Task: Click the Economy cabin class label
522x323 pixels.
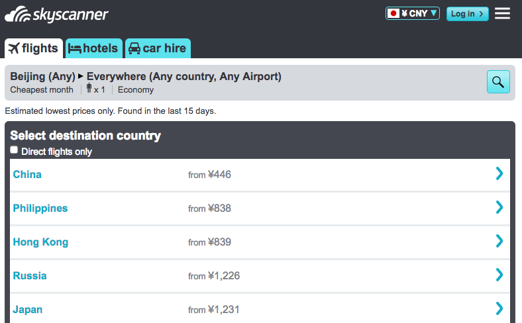Action: point(136,90)
